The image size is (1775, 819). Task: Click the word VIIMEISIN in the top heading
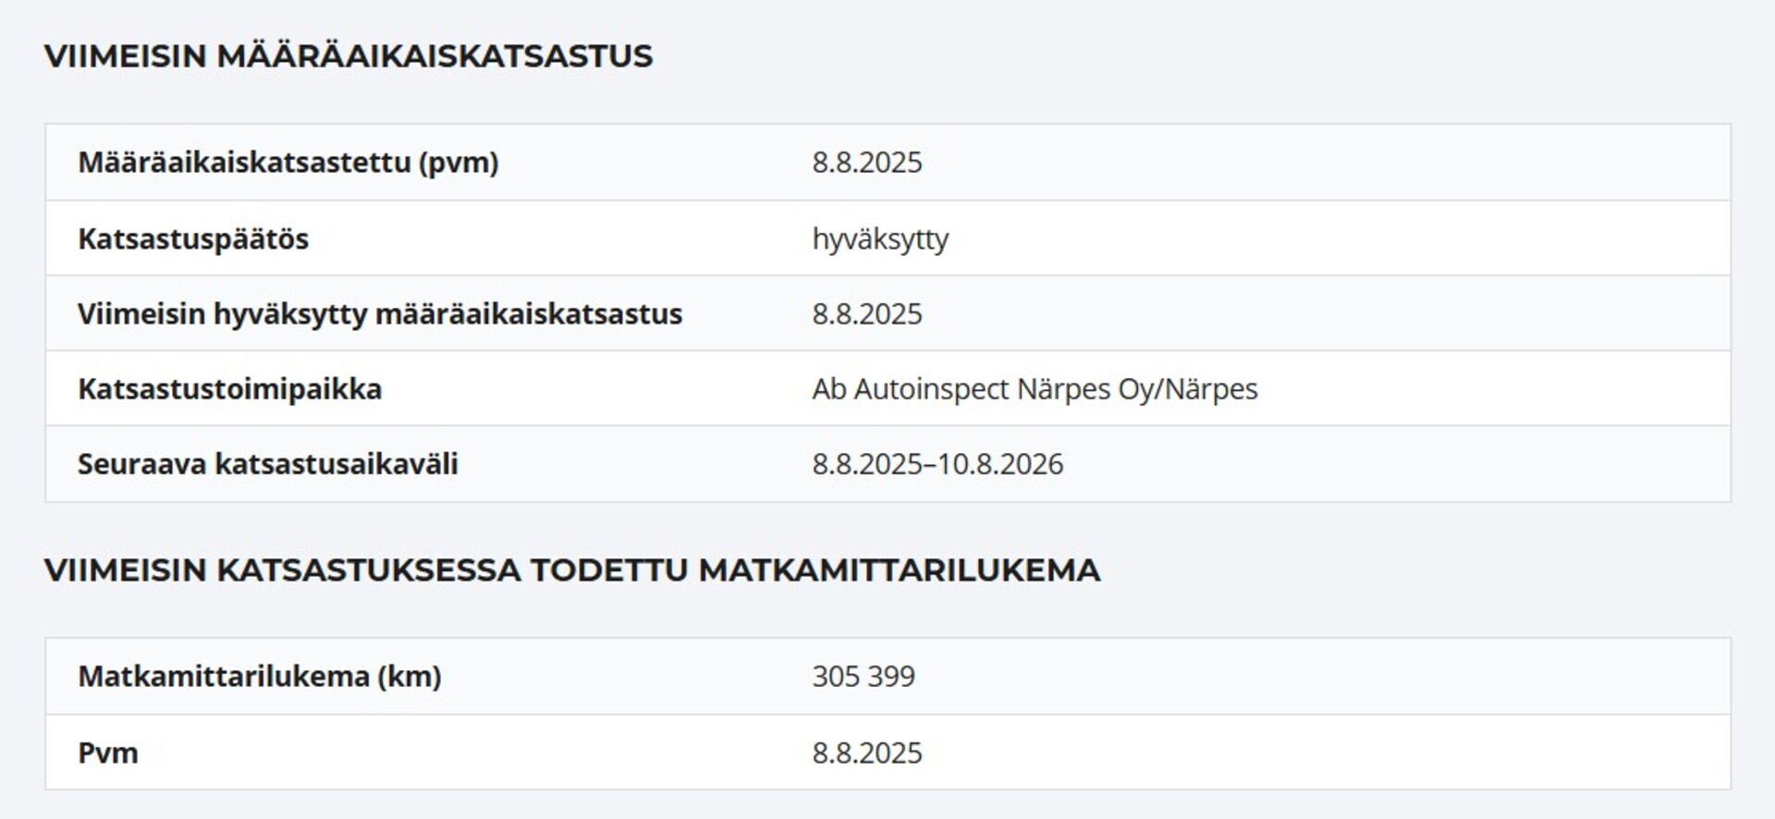pyautogui.click(x=125, y=56)
